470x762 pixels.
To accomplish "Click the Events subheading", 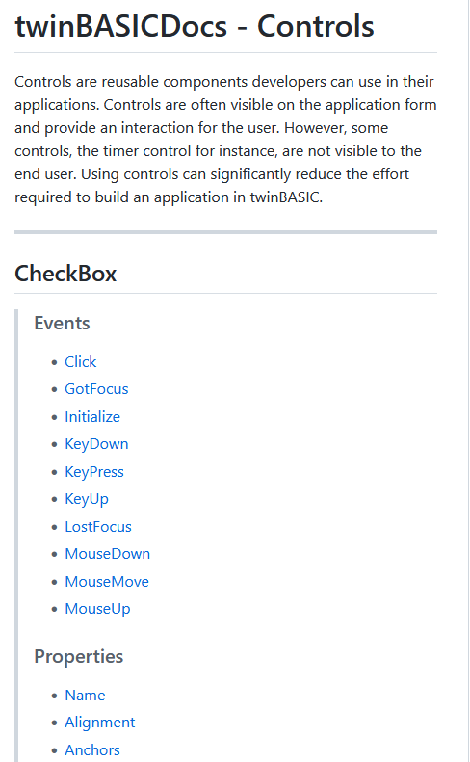I will 62,323.
